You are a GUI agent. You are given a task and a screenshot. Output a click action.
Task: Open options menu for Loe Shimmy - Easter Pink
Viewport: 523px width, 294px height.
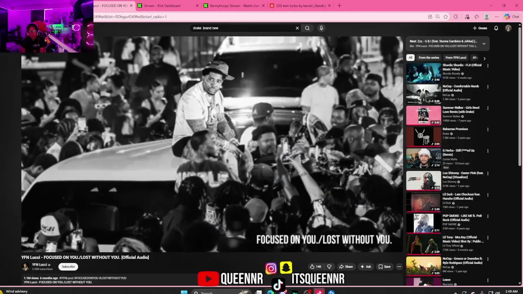click(x=487, y=173)
